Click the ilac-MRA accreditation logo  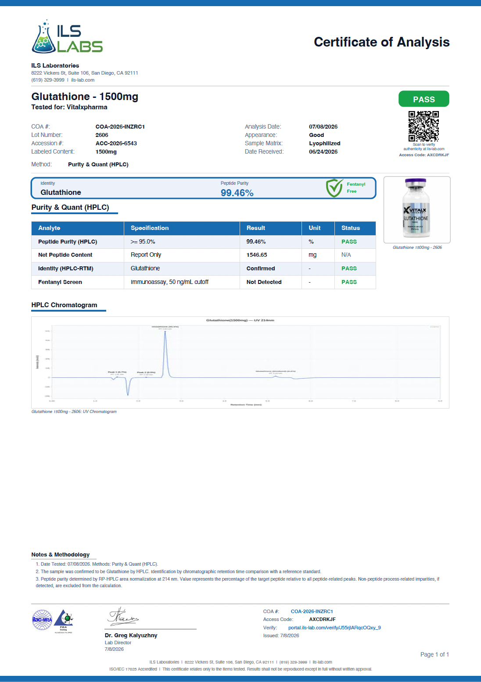coord(42,620)
